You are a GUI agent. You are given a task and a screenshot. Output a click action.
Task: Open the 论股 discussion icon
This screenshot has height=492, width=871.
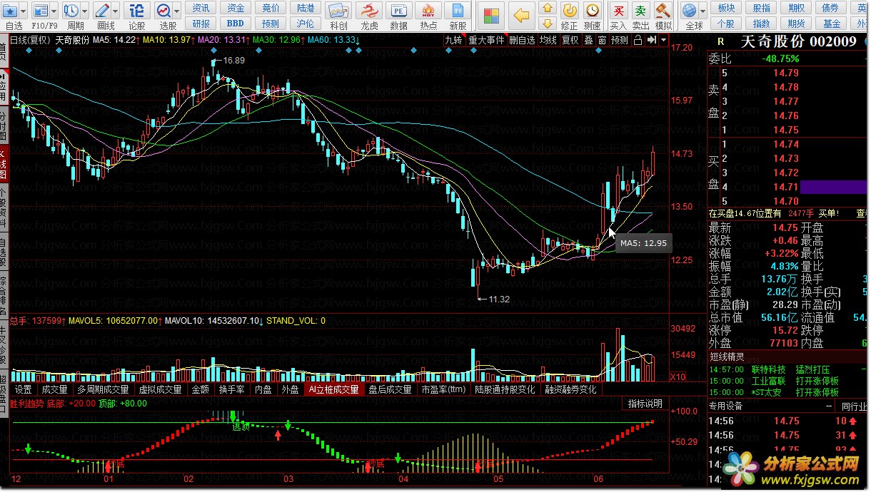[x=137, y=11]
